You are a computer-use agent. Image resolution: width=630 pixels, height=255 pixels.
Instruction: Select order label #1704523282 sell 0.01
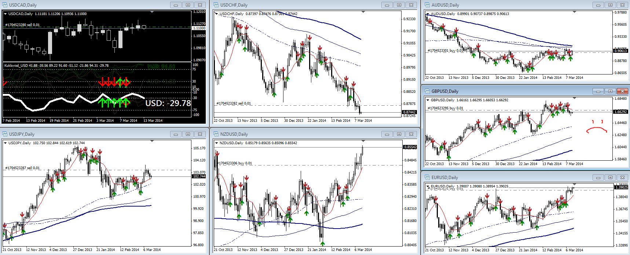[x=234, y=103]
